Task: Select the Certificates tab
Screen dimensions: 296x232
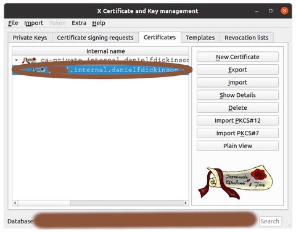Action: click(x=160, y=37)
